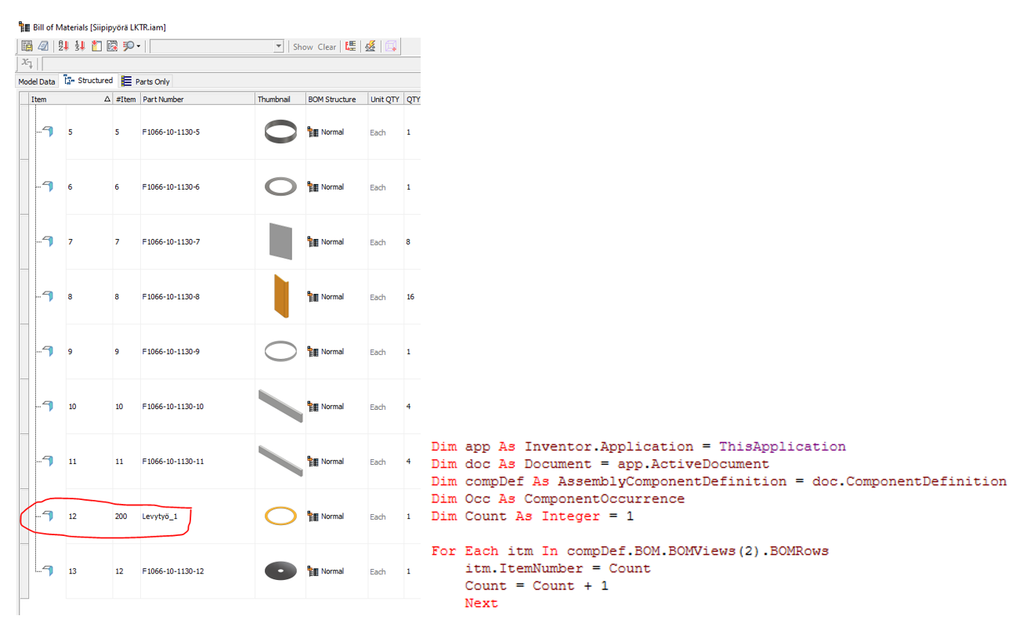Switch to the Model Data tab
This screenshot has width=1034, height=634.
pyautogui.click(x=37, y=82)
